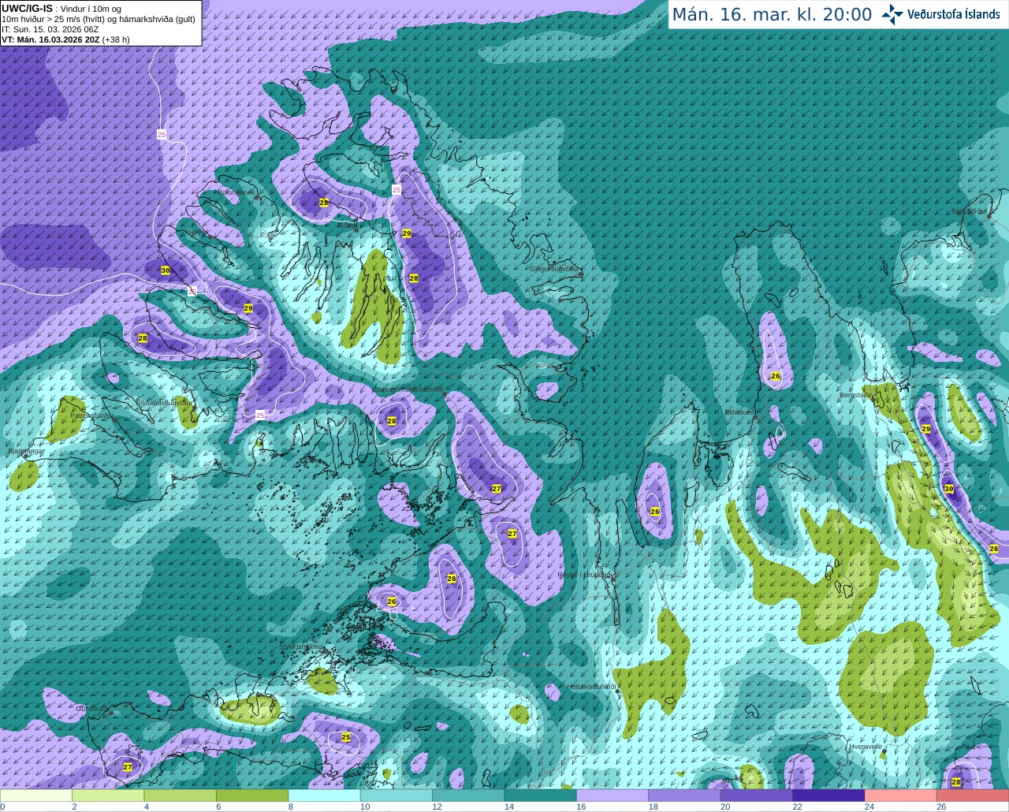Click the Steingrímsfjarðarheiði station label
This screenshot has width=1009, height=812.
pyautogui.click(x=408, y=389)
